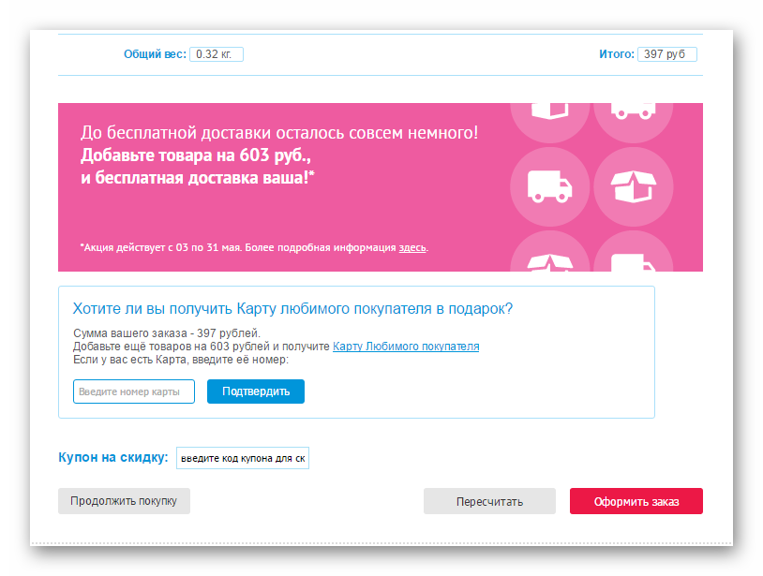763x576 pixels.
Task: Open the "здесь" link in the pink banner
Action: [412, 248]
